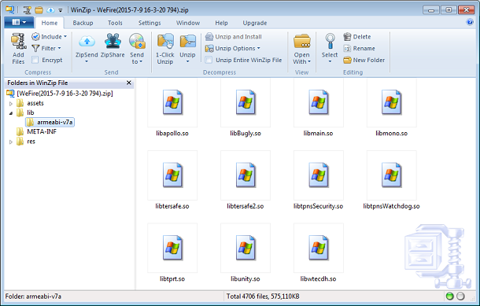Screen dimensions: 480x306
Task: Close the Folders in WinZip File pane
Action: pos(129,83)
